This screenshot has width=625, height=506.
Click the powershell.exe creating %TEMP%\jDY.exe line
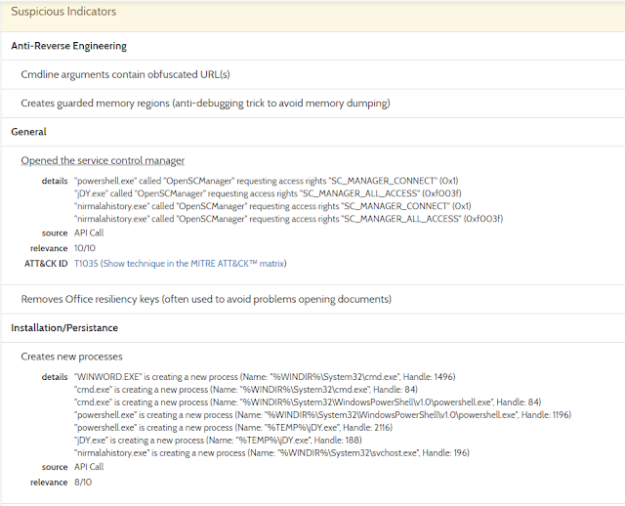click(233, 428)
